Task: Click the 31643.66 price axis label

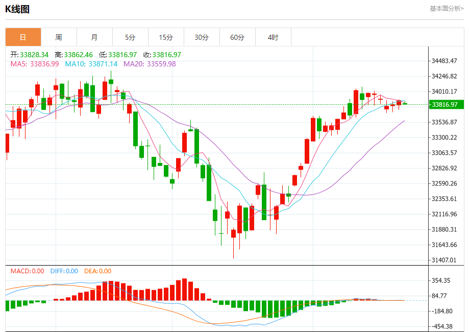Action: point(444,245)
